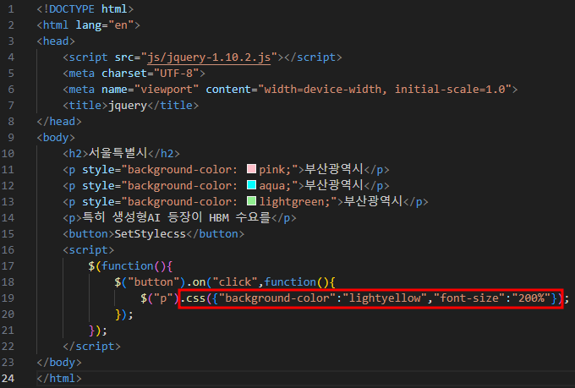This screenshot has height=388, width=575.
Task: Click the content value width=device-width, initial-scale=1.0
Action: [x=385, y=89]
